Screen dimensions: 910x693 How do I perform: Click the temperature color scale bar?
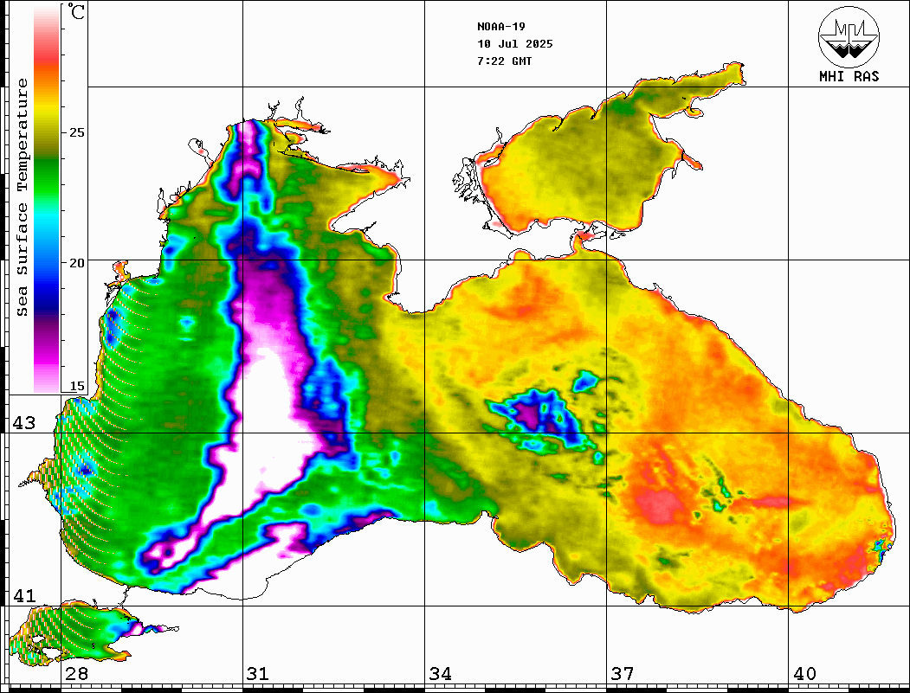click(x=47, y=199)
